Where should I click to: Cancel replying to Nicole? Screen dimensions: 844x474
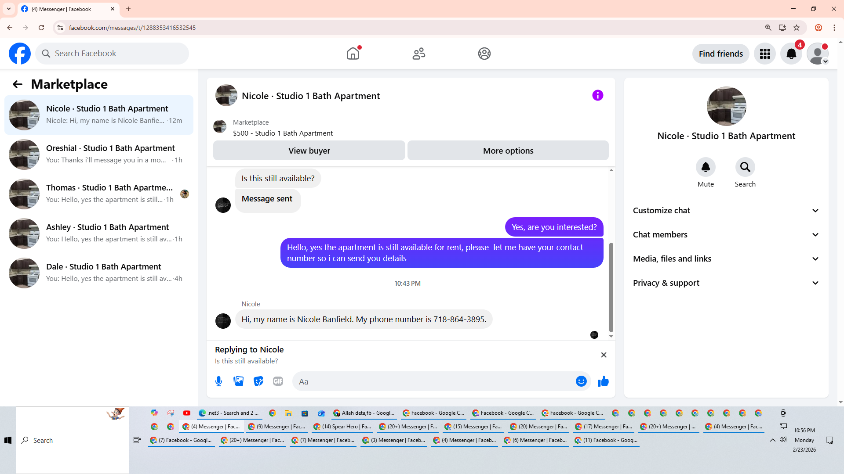[604, 355]
